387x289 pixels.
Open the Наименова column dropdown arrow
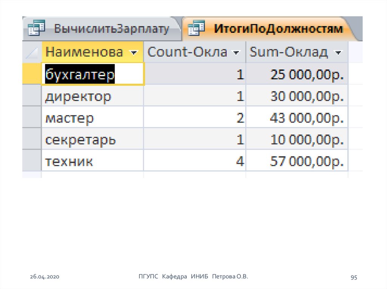pyautogui.click(x=134, y=53)
